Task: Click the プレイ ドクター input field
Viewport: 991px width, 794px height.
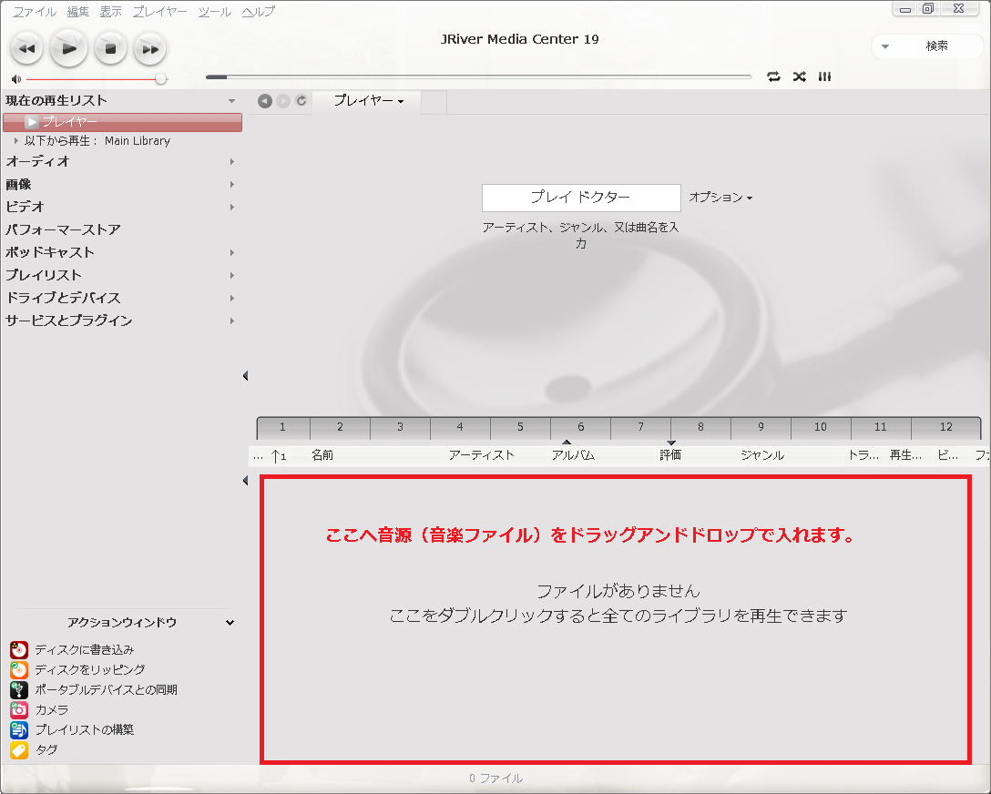Action: tap(581, 198)
